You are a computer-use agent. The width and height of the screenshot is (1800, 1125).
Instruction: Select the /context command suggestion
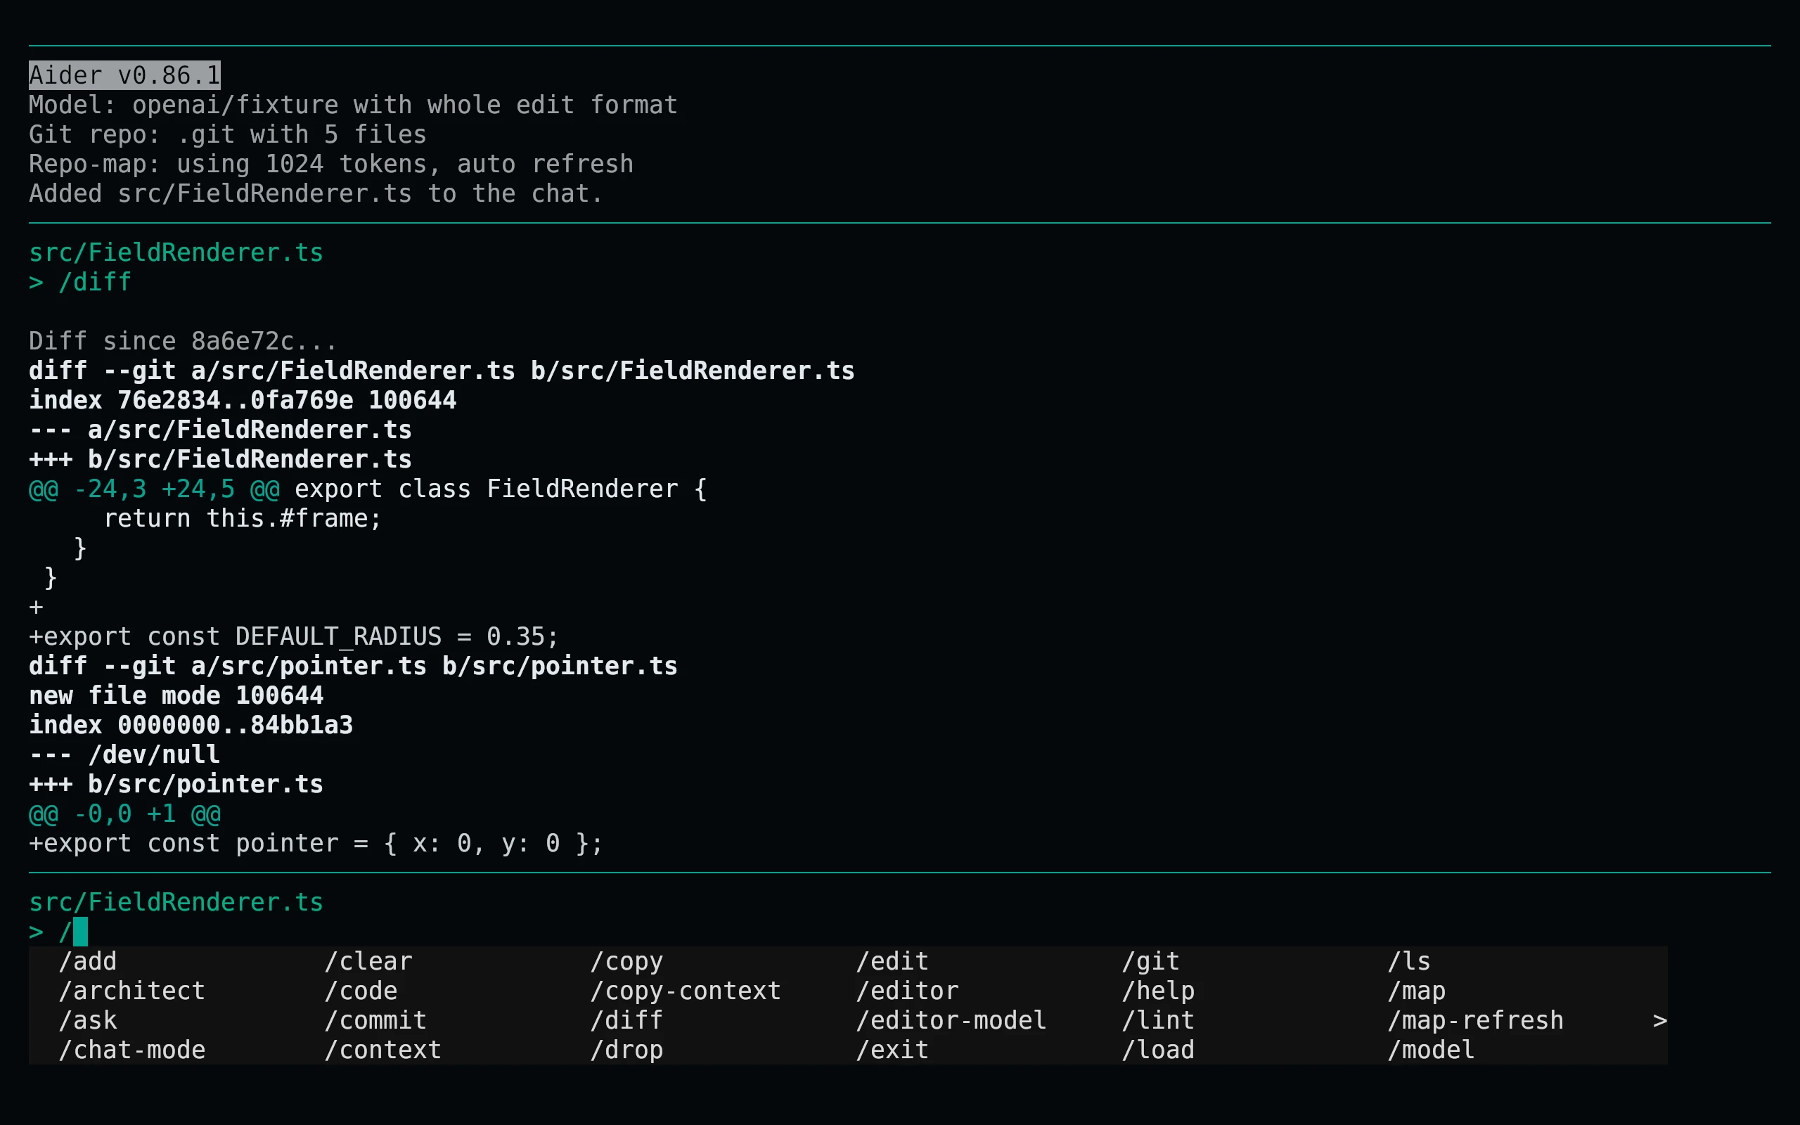tap(383, 1050)
